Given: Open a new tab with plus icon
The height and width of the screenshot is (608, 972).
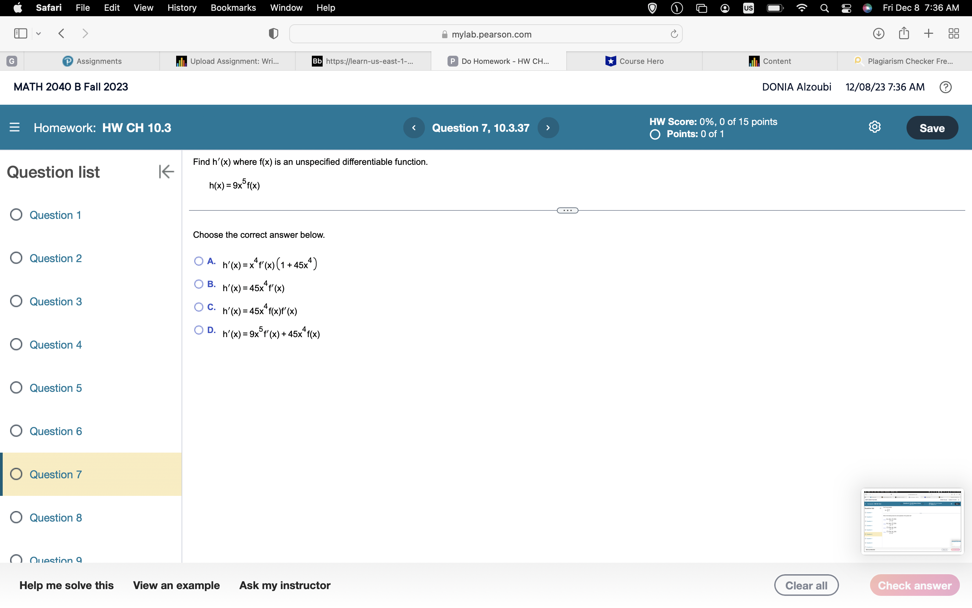Looking at the screenshot, I should click(928, 33).
